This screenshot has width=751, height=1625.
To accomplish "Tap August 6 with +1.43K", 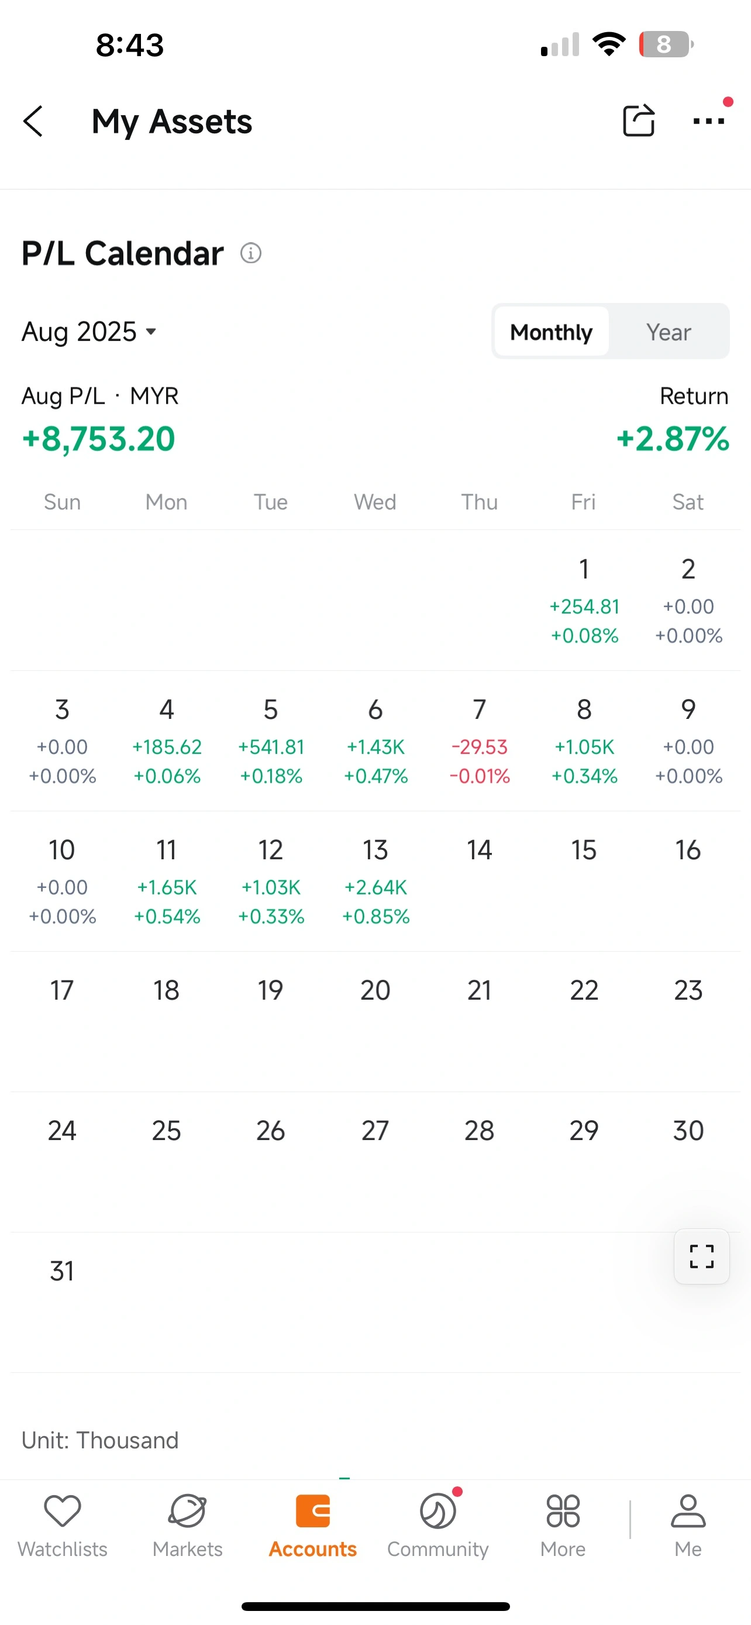I will point(375,741).
